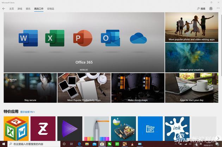Image resolution: width=222 pixels, height=147 pixels.
Task: Open the Norton Stay secure tile
Action: (30, 88)
